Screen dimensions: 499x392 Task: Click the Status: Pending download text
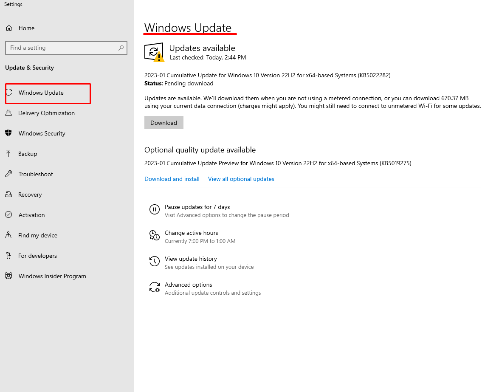[179, 83]
